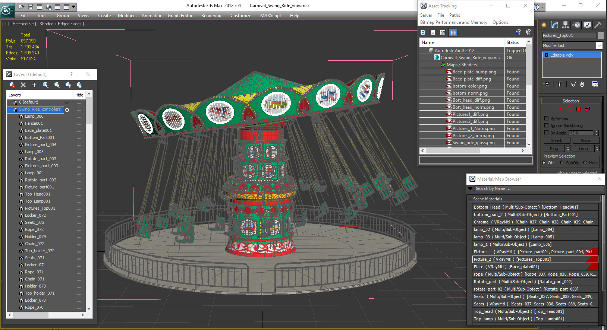The width and height of the screenshot is (607, 330).
Task: Switch Asset Tracking to Table View icon
Action: (453, 32)
